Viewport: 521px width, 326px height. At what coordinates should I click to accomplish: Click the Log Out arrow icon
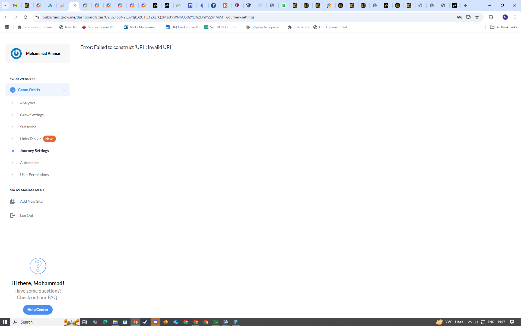pos(13,215)
